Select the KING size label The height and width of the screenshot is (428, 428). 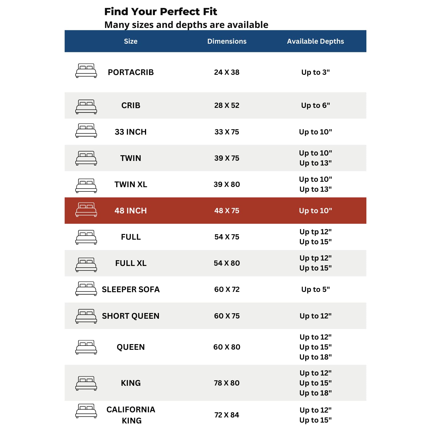coord(131,383)
